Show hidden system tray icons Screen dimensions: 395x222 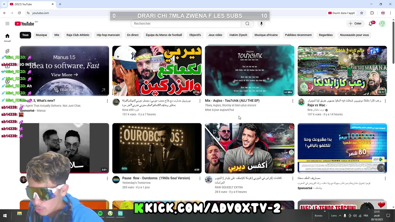(340, 216)
